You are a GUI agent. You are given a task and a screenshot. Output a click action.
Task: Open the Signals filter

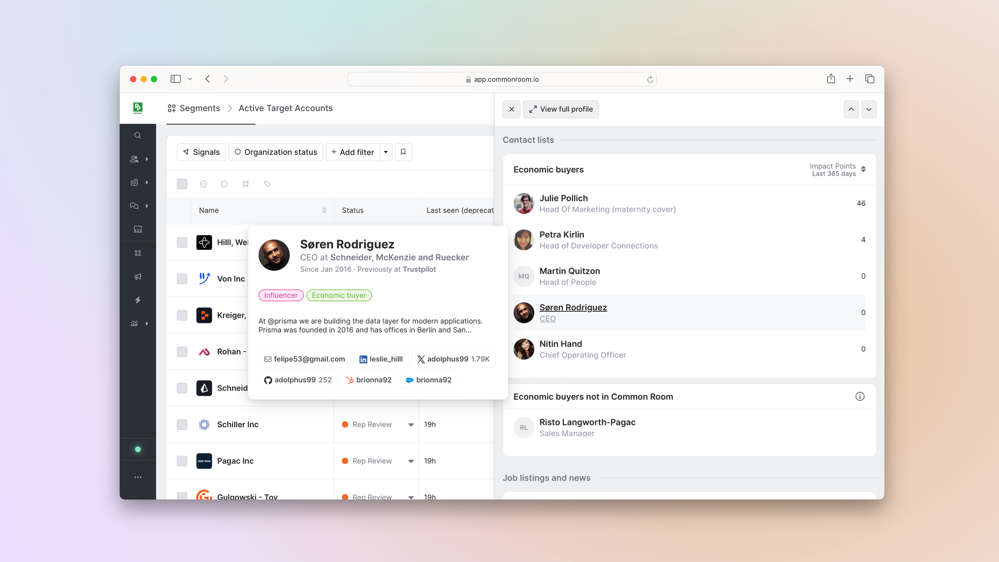click(x=201, y=152)
